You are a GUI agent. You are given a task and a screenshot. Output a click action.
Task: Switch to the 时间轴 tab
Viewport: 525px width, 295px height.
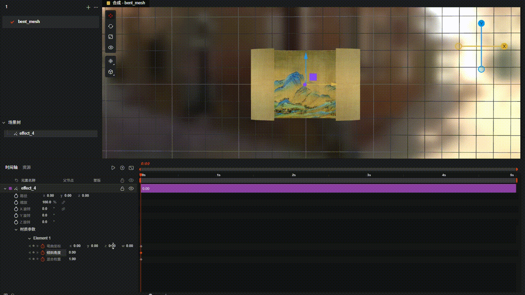[x=11, y=168]
